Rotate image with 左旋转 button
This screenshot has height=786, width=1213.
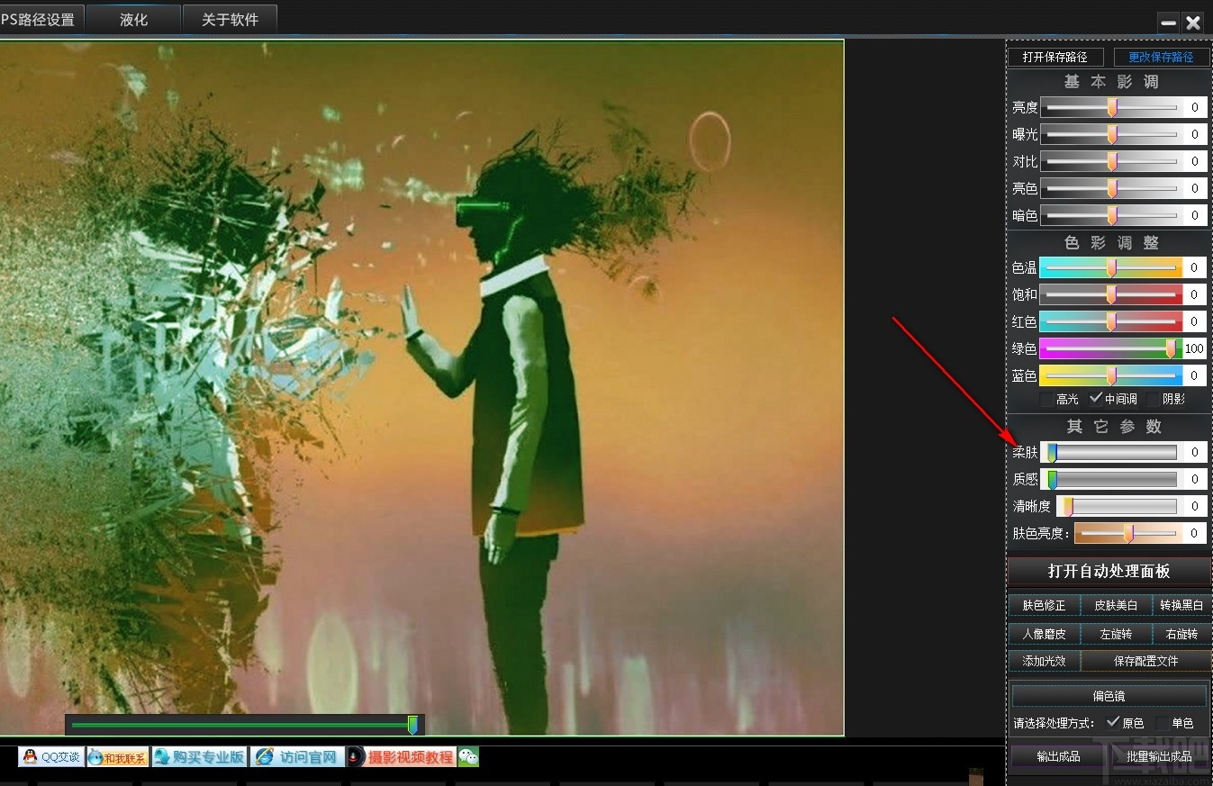click(x=1116, y=634)
